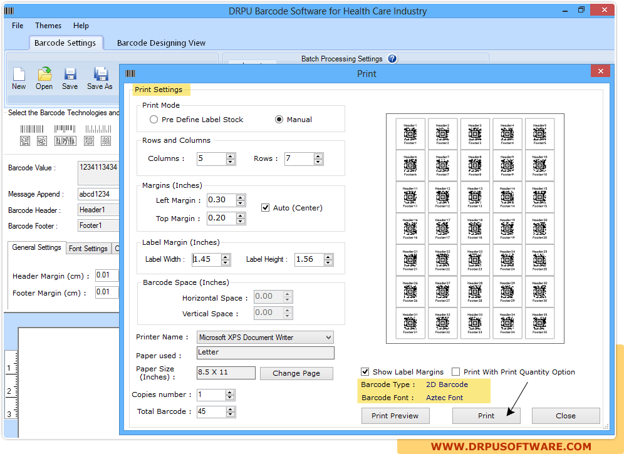
Task: Open the Font Settings tab
Action: coord(88,249)
